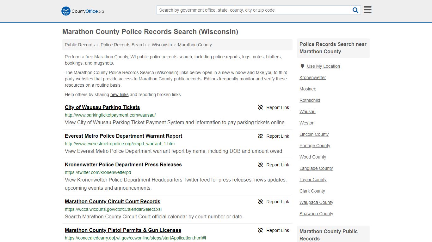Open City of Wausau Parking Tickets
432x242 pixels.
pyautogui.click(x=102, y=107)
